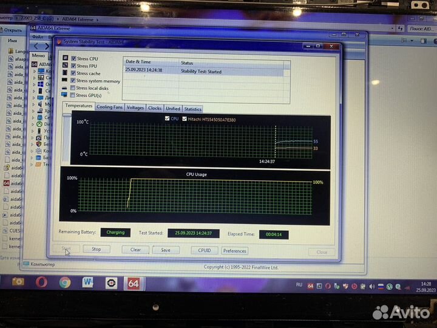The height and width of the screenshot is (328, 437).
Task: Open Microsoft Word from the taskbar
Action: [87, 282]
